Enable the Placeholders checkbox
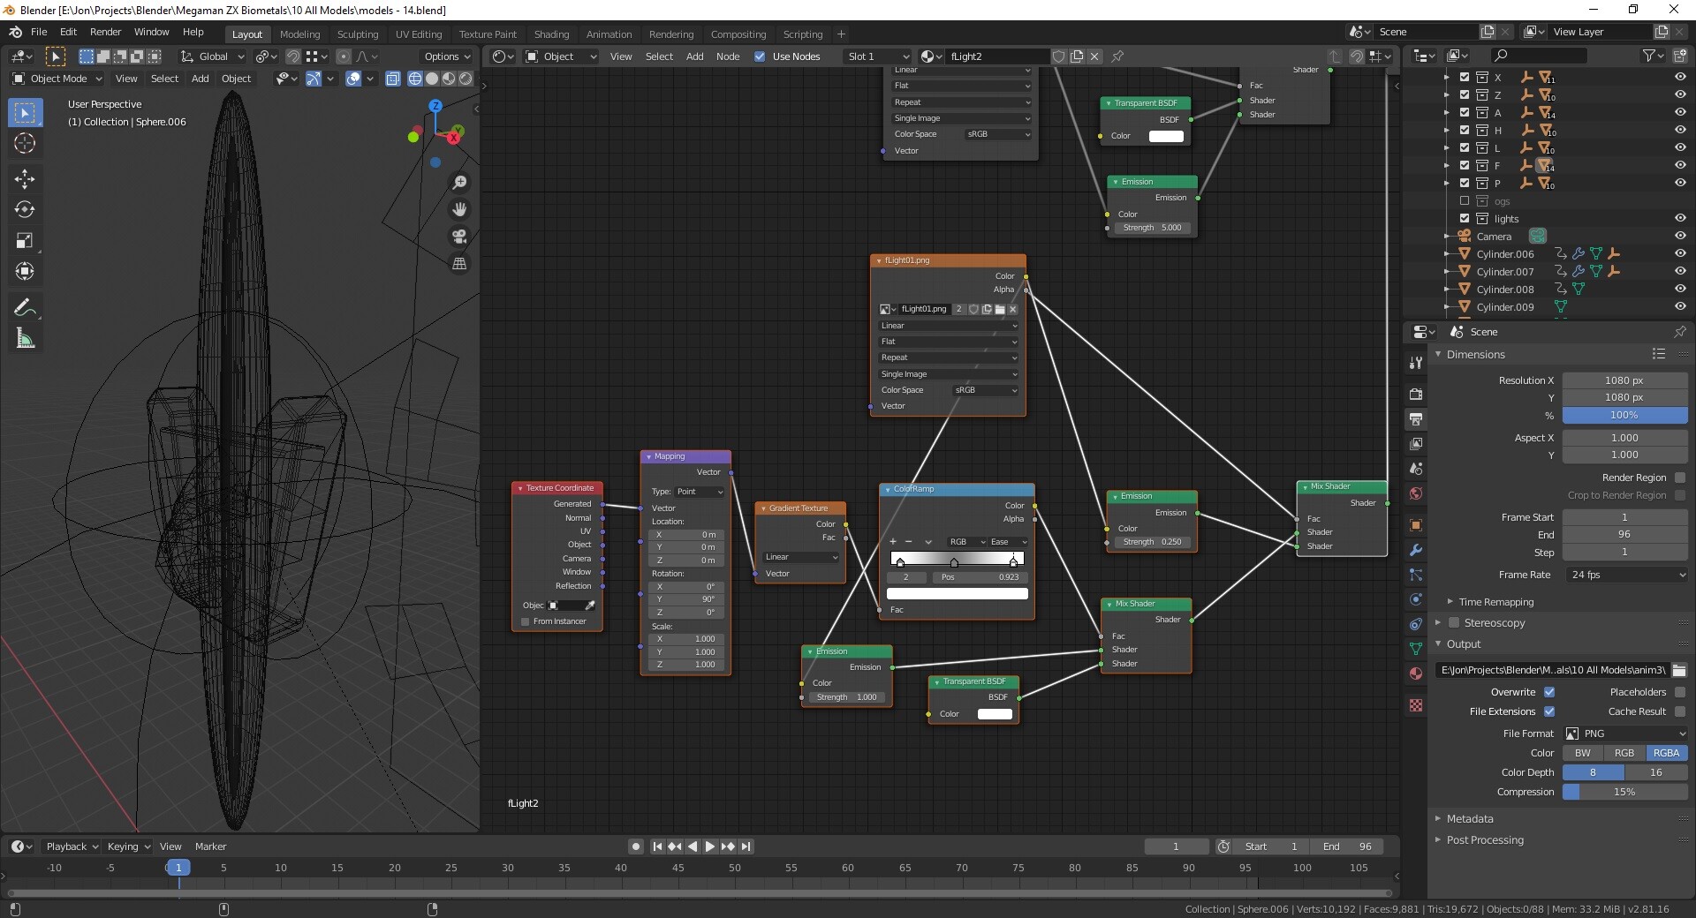 click(x=1680, y=692)
